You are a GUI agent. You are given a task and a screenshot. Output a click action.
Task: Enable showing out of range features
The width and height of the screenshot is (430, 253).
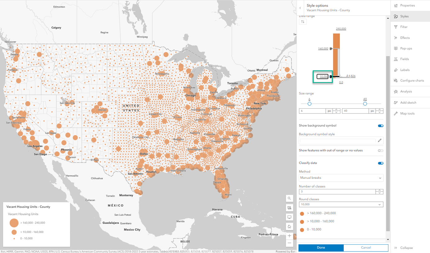381,151
